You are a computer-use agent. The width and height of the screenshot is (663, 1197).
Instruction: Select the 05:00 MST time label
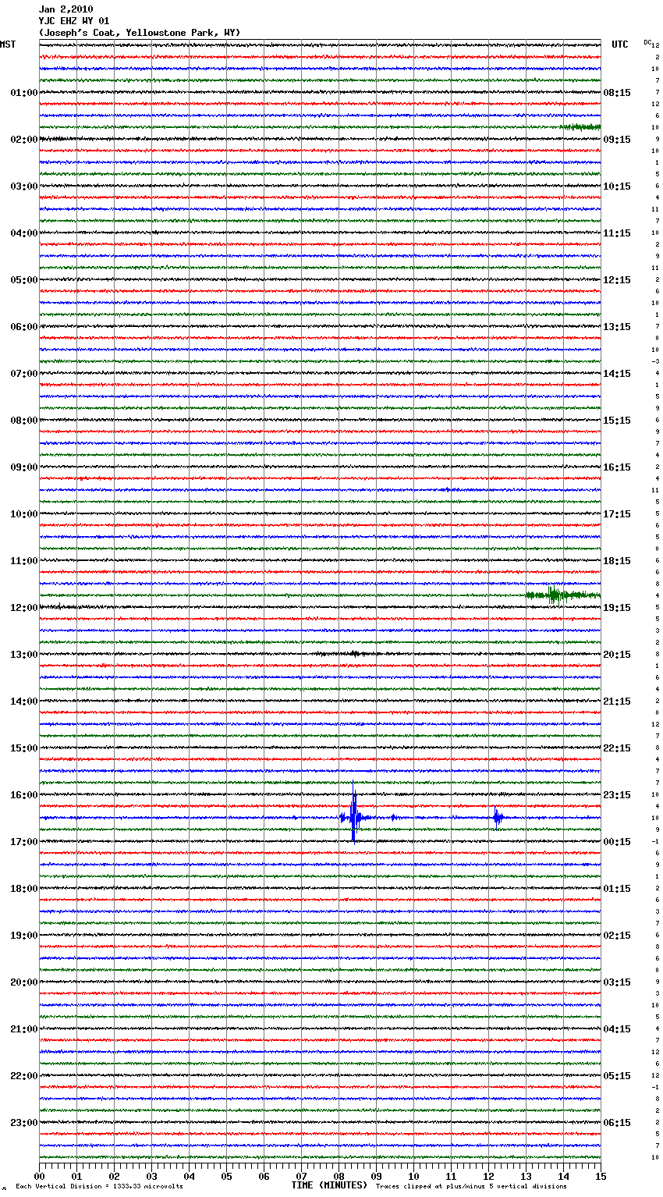pyautogui.click(x=24, y=280)
